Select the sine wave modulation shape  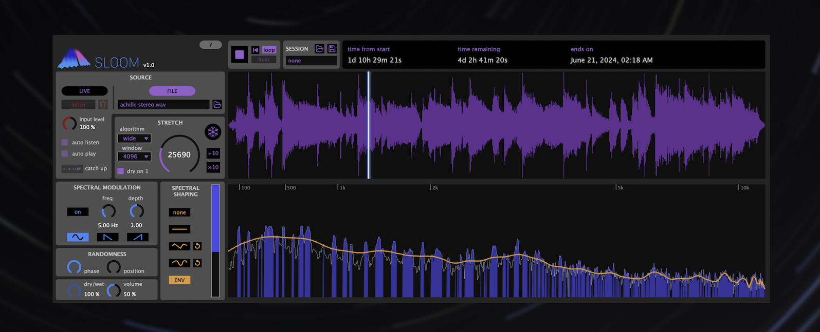78,237
